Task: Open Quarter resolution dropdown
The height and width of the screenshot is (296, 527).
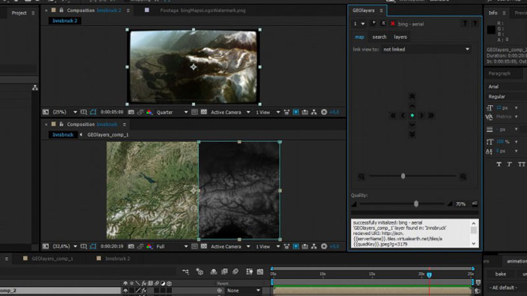Action: tap(172, 112)
